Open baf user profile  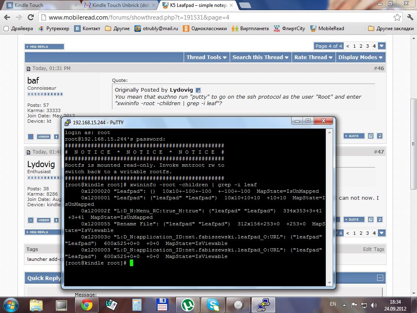point(33,80)
